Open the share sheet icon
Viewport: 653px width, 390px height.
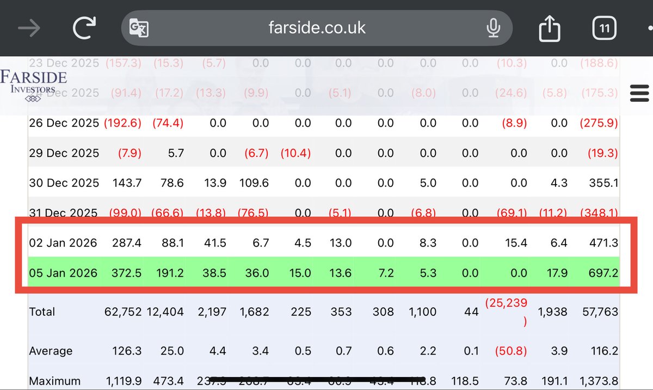tap(550, 28)
